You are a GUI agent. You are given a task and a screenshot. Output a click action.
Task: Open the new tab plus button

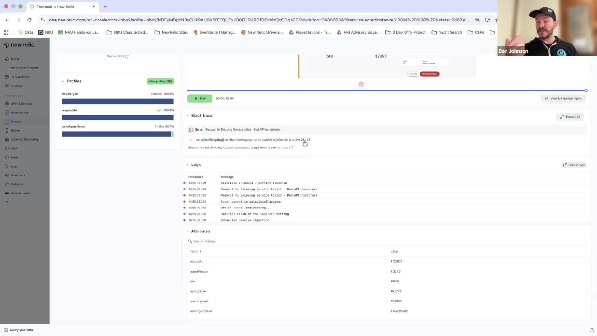(105, 7)
